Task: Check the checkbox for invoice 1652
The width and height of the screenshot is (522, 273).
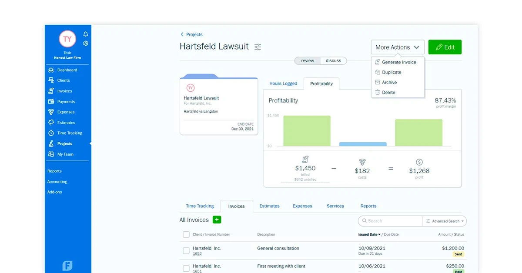Action: pos(186,250)
